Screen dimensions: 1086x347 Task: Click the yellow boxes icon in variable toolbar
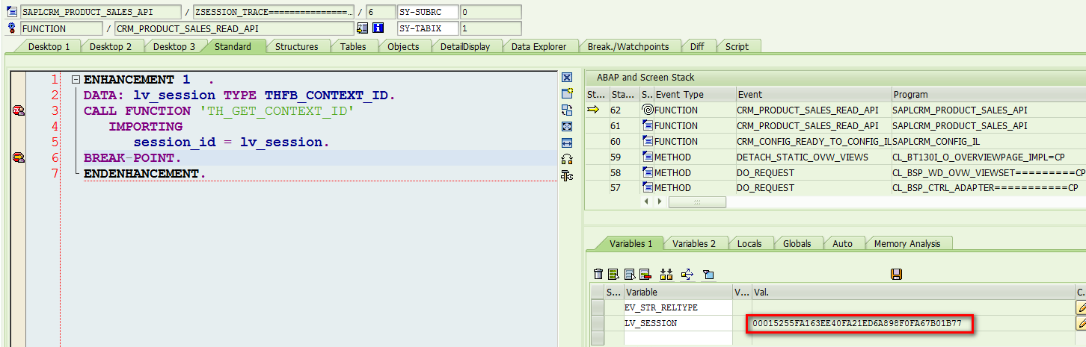click(x=666, y=274)
